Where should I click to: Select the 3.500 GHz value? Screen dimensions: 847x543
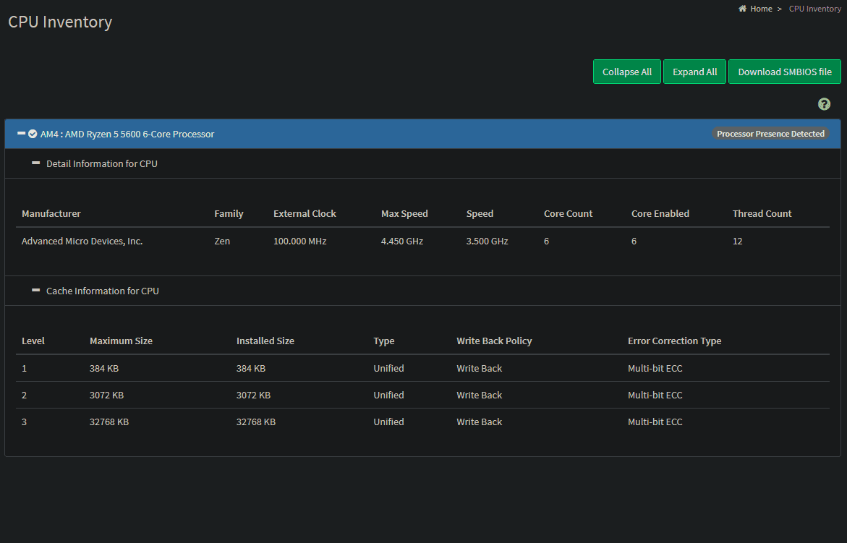[488, 241]
